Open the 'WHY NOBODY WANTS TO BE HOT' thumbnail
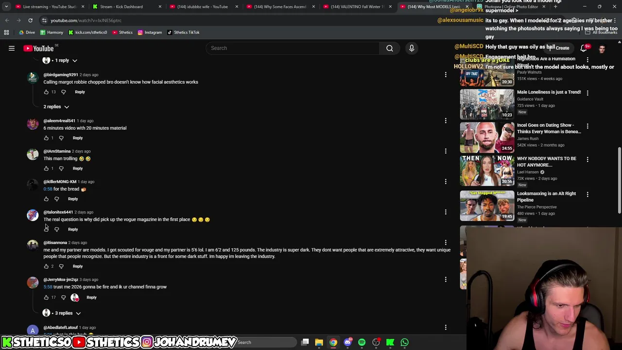622x350 pixels. tap(487, 171)
